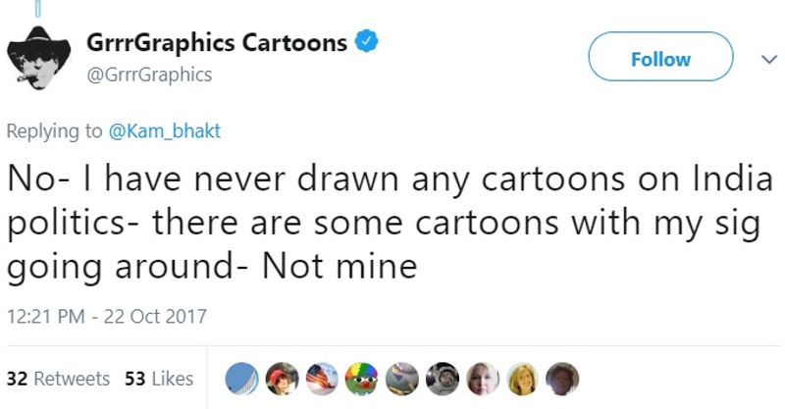Click the second liker avatar with red hat
Screen dimensions: 785x409
tap(284, 379)
